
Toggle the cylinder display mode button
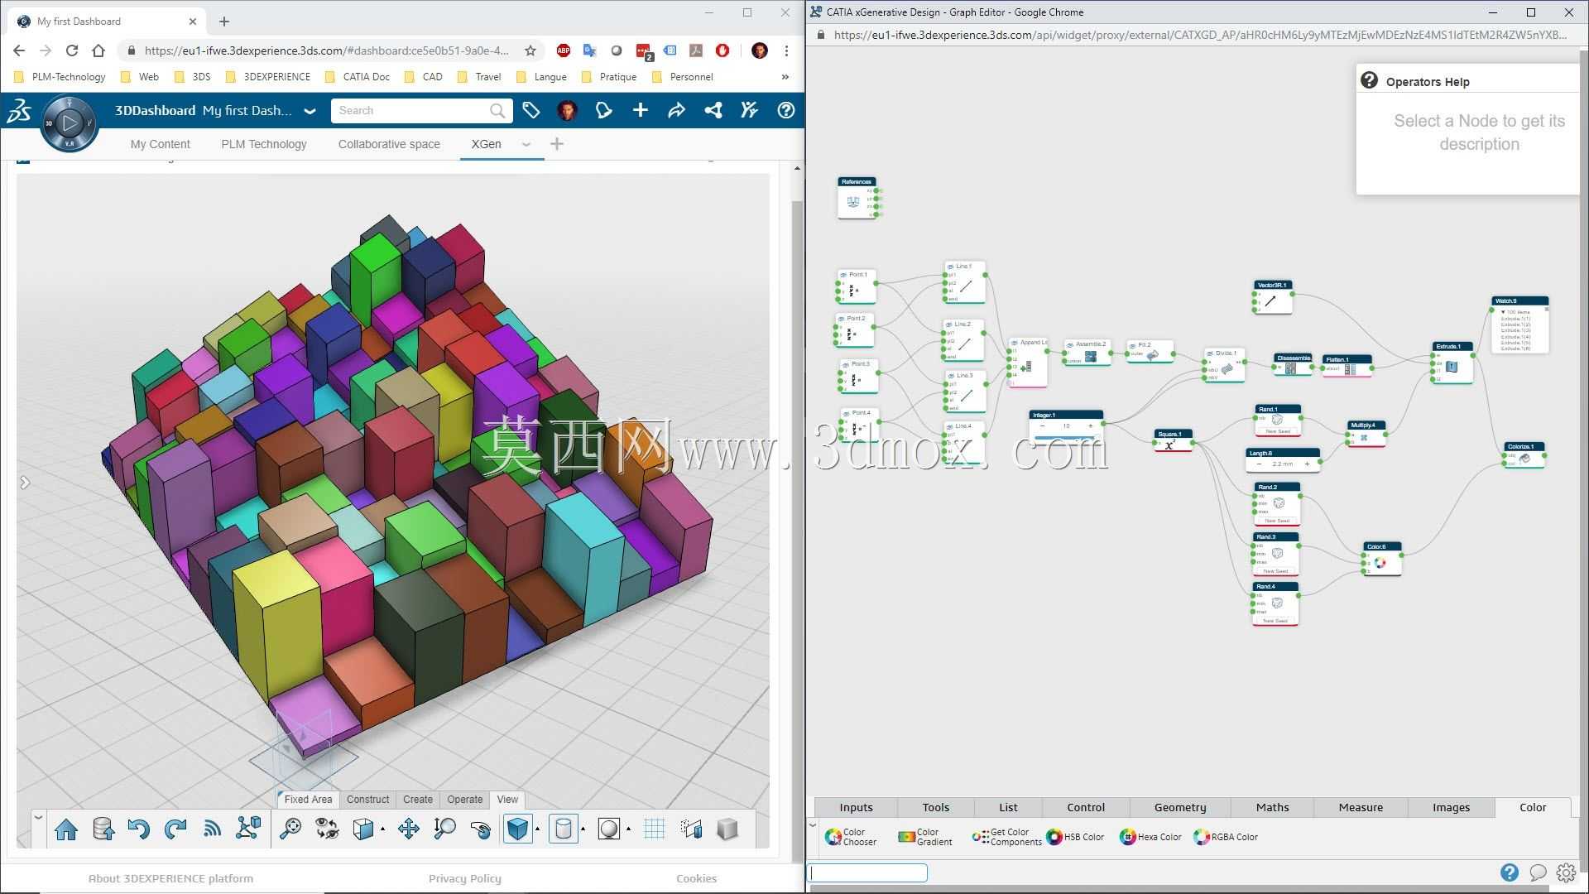(563, 829)
